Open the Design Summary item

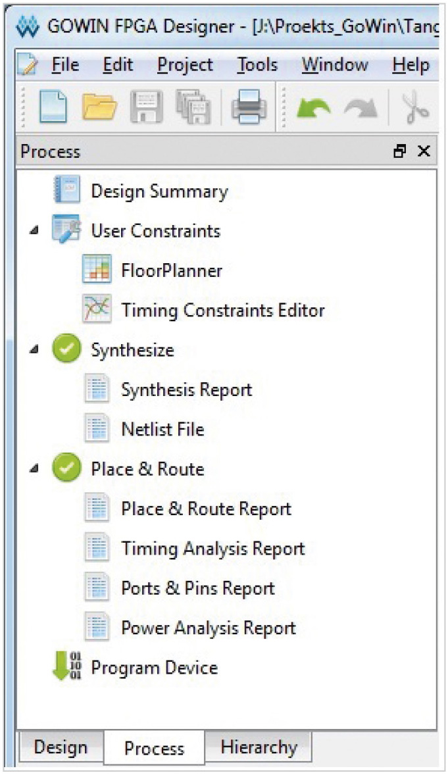(x=159, y=191)
